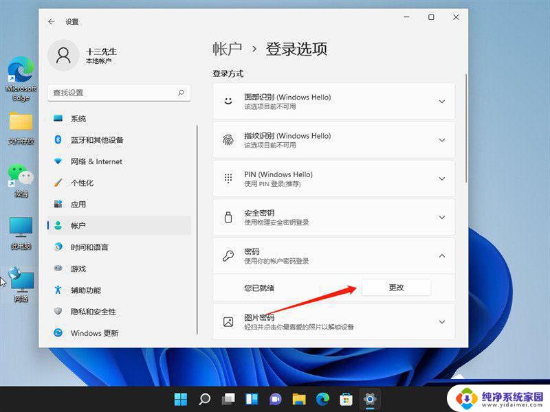Click the 登录方式 section heading
Screen dimensions: 550x412
click(x=228, y=73)
